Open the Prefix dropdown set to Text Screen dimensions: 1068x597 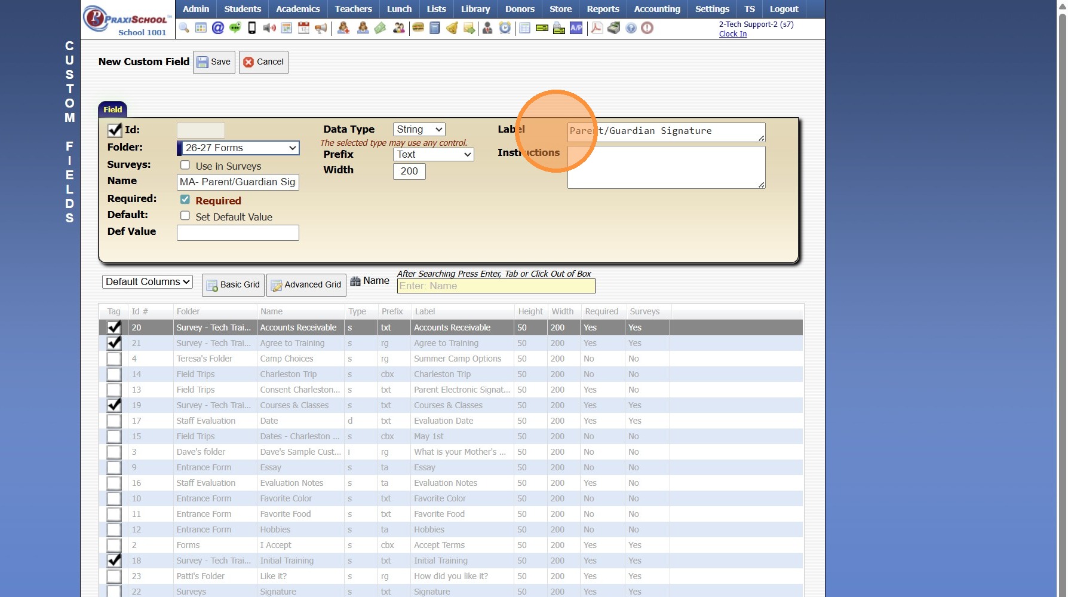click(x=434, y=155)
